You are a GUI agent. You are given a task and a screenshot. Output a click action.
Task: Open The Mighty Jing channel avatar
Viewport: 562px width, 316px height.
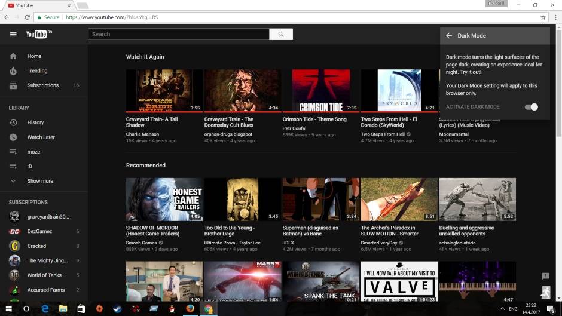[x=14, y=260]
